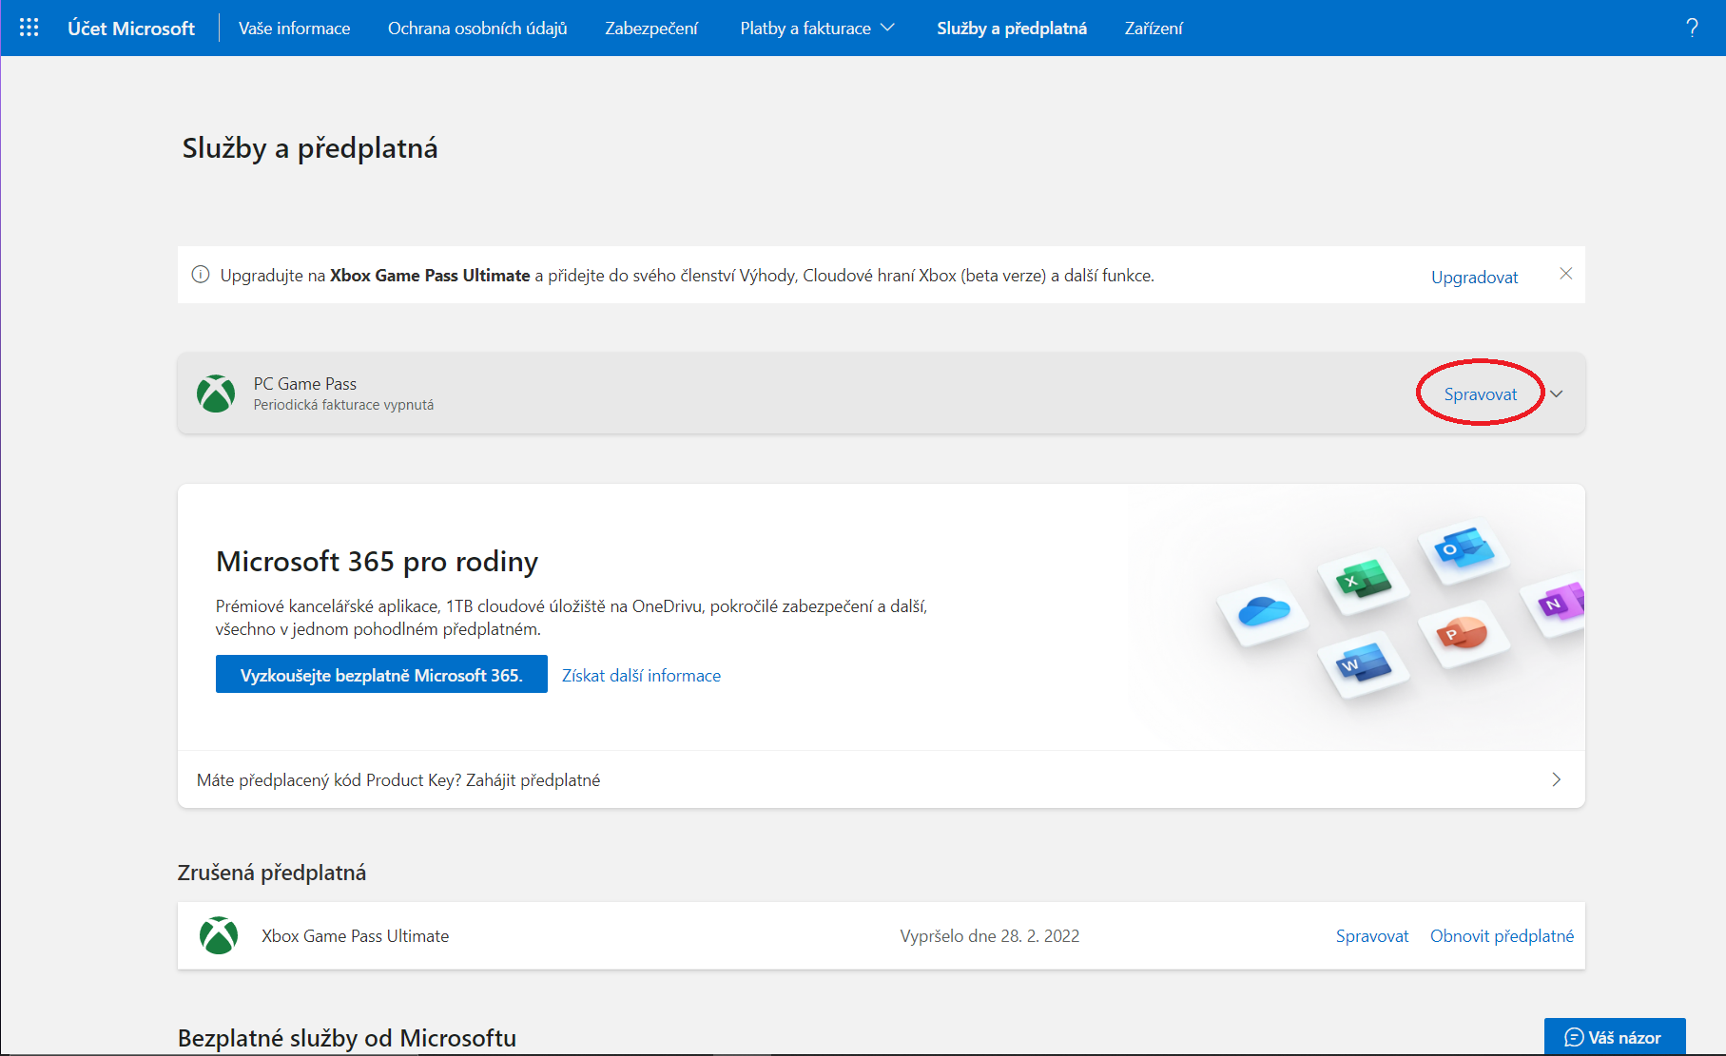Click the info icon in upgrade banner
1726x1056 pixels.
201,275
